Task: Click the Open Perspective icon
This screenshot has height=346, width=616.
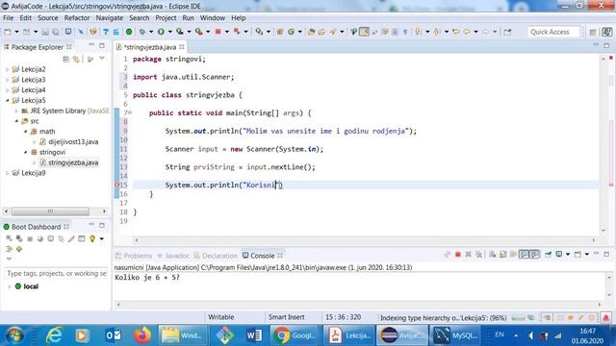Action: [x=593, y=32]
